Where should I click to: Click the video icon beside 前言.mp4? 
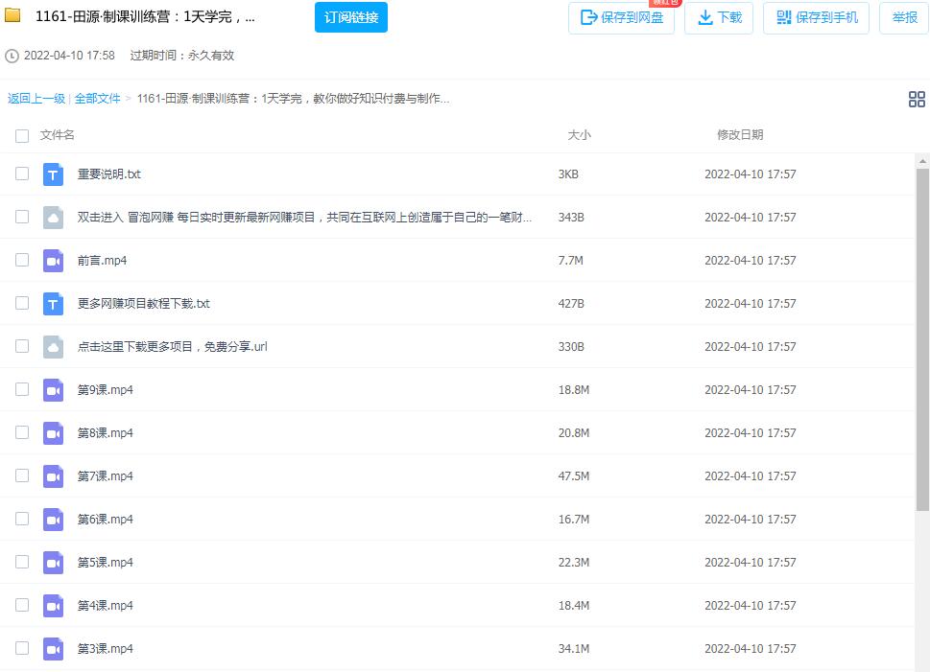[53, 261]
